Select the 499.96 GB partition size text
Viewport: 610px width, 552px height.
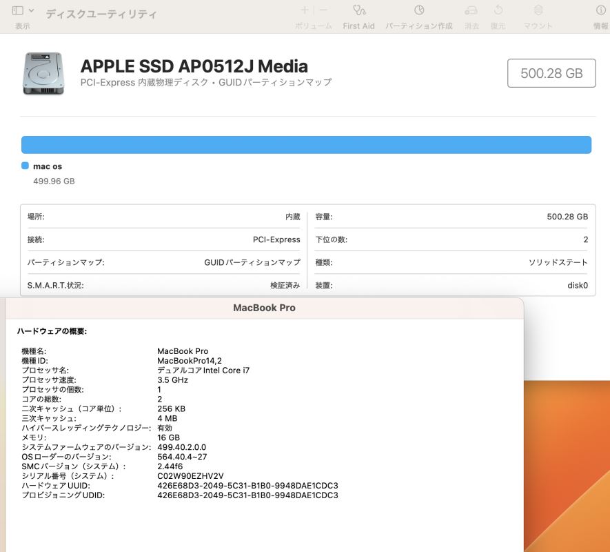tap(54, 181)
